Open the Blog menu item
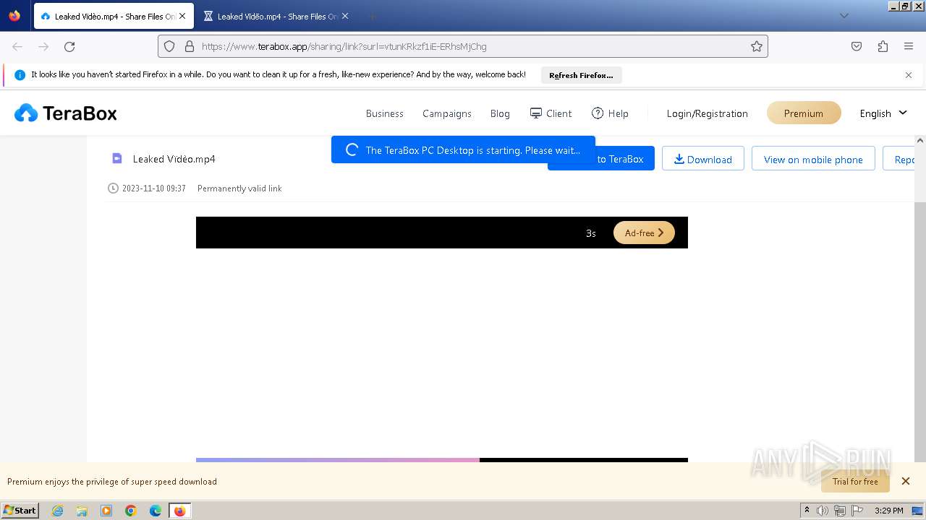 tap(500, 113)
